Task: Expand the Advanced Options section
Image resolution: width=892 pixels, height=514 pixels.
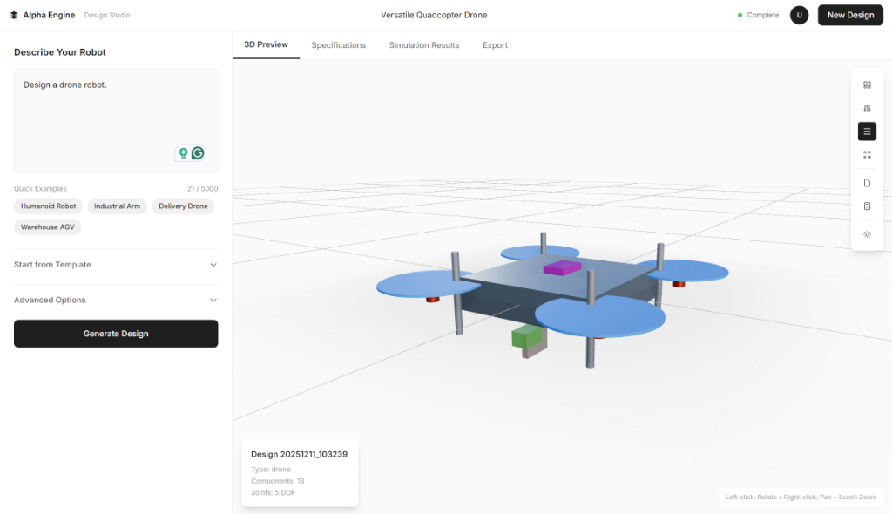Action: point(116,300)
